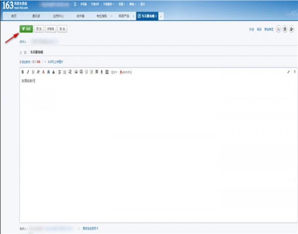The image size is (298, 234).
Task: Open red font color picker
Action: point(43,72)
